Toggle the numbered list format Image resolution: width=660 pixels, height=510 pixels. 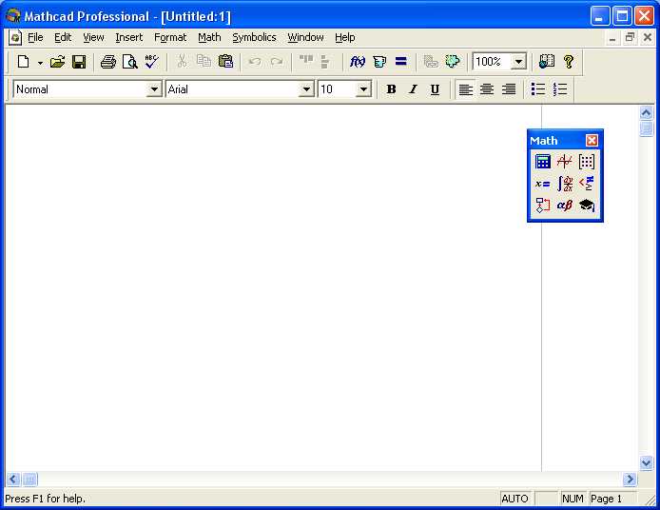point(560,89)
